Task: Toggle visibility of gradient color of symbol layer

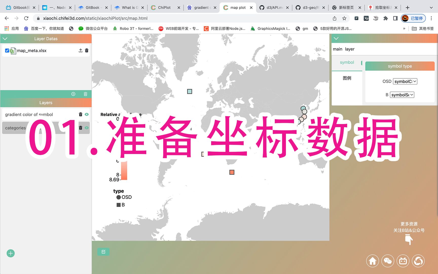Action: point(87,114)
